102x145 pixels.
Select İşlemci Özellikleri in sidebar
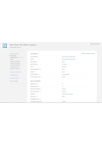point(14,57)
